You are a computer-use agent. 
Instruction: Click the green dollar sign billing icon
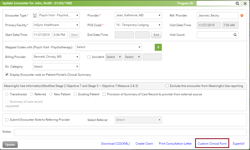158,47
